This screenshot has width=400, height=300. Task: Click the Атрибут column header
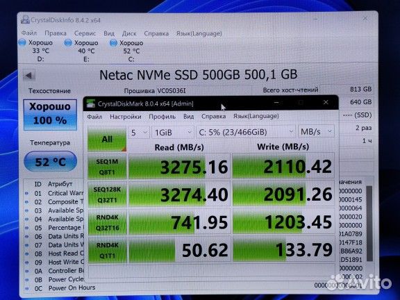pos(60,184)
